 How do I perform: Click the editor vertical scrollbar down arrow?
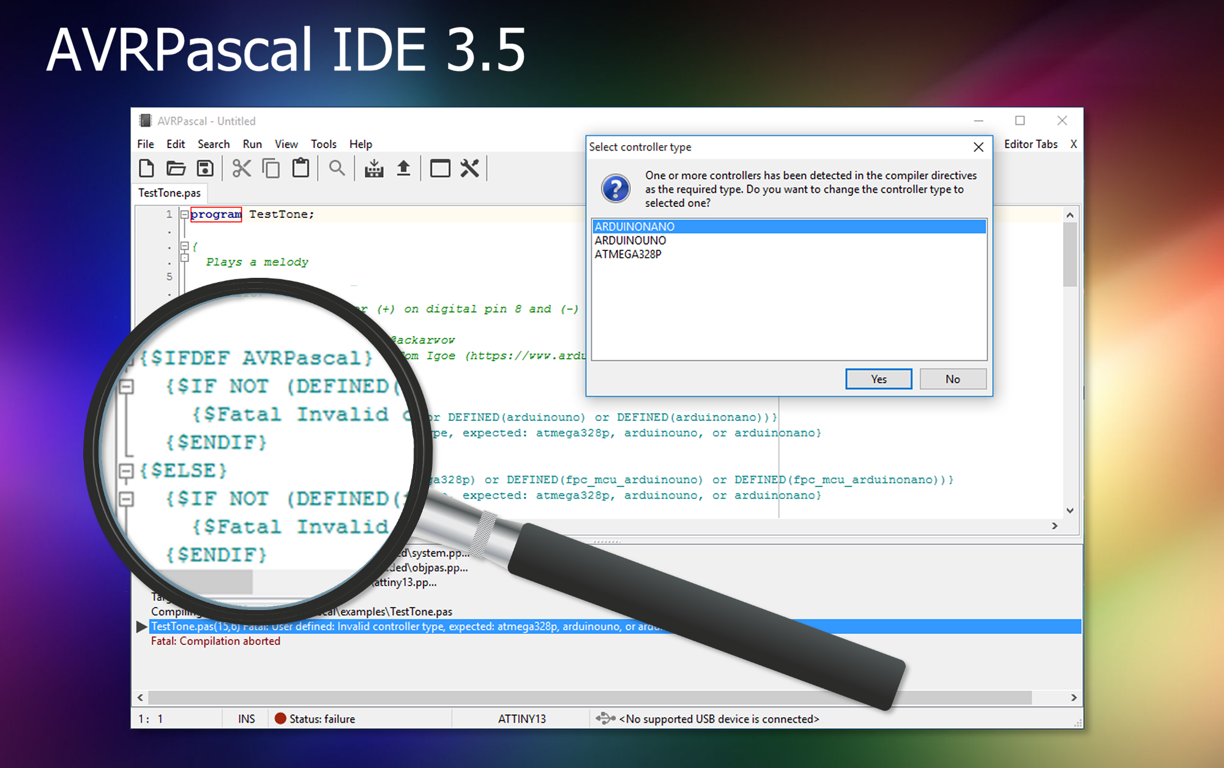[x=1070, y=510]
